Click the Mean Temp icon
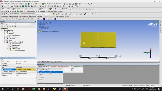 tap(55, 19)
